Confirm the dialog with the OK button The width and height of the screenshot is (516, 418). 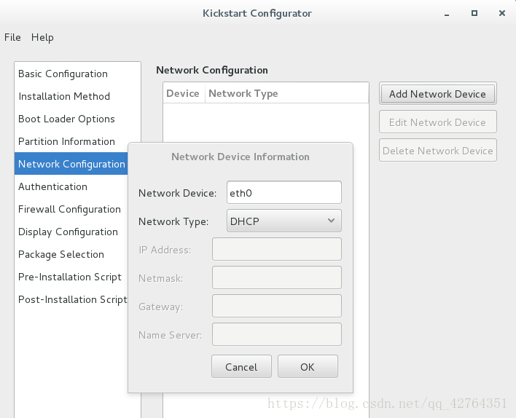[308, 366]
